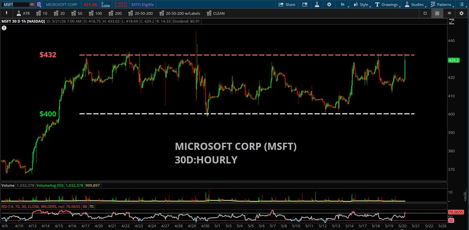Toggle the price axis scale icon
The width and height of the screenshot is (469, 230).
point(452,23)
